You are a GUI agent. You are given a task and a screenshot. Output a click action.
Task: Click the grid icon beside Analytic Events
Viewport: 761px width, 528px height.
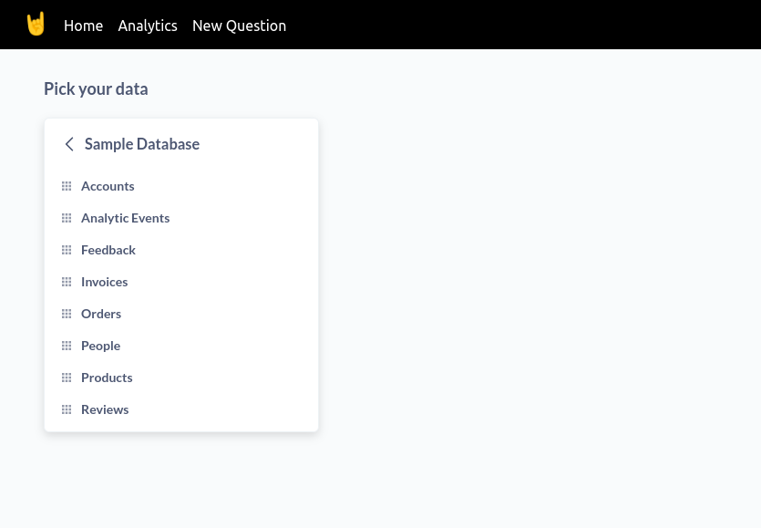tap(67, 218)
